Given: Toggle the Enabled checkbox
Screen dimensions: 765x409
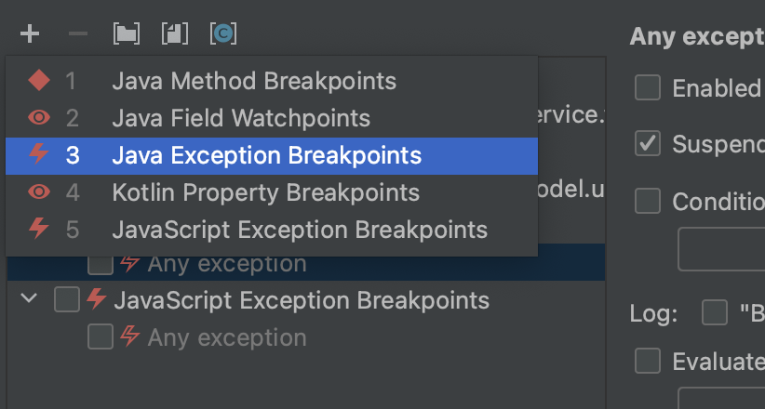Looking at the screenshot, I should [x=648, y=88].
